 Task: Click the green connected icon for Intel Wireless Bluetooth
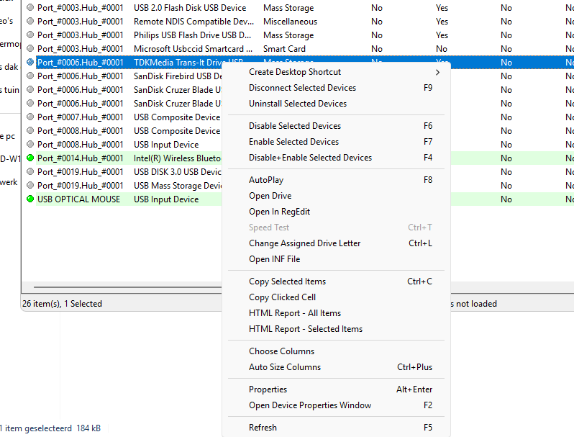(x=30, y=158)
